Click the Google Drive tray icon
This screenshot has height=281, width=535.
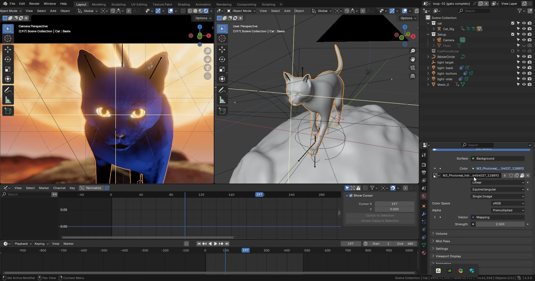click(x=438, y=271)
